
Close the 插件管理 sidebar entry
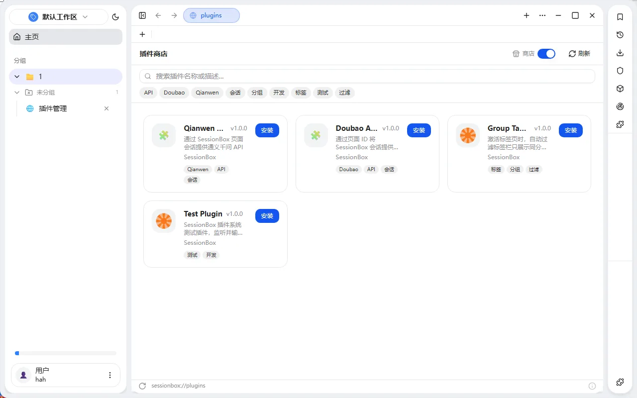point(106,108)
